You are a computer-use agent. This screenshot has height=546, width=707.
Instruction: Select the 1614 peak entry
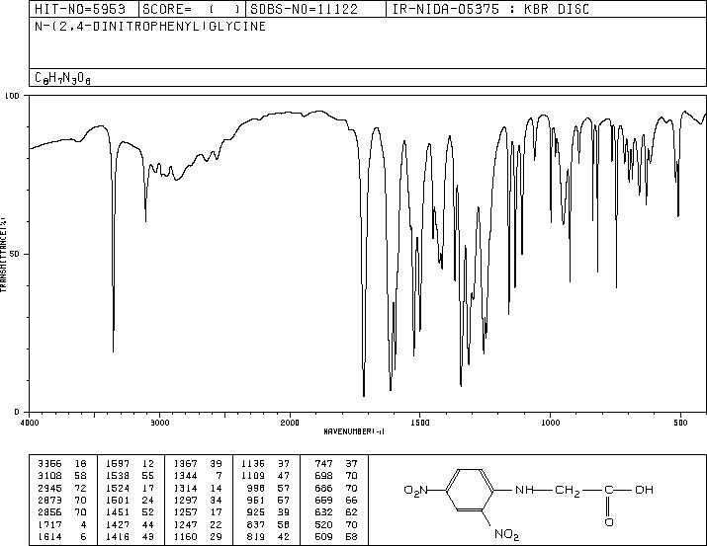tap(61, 537)
